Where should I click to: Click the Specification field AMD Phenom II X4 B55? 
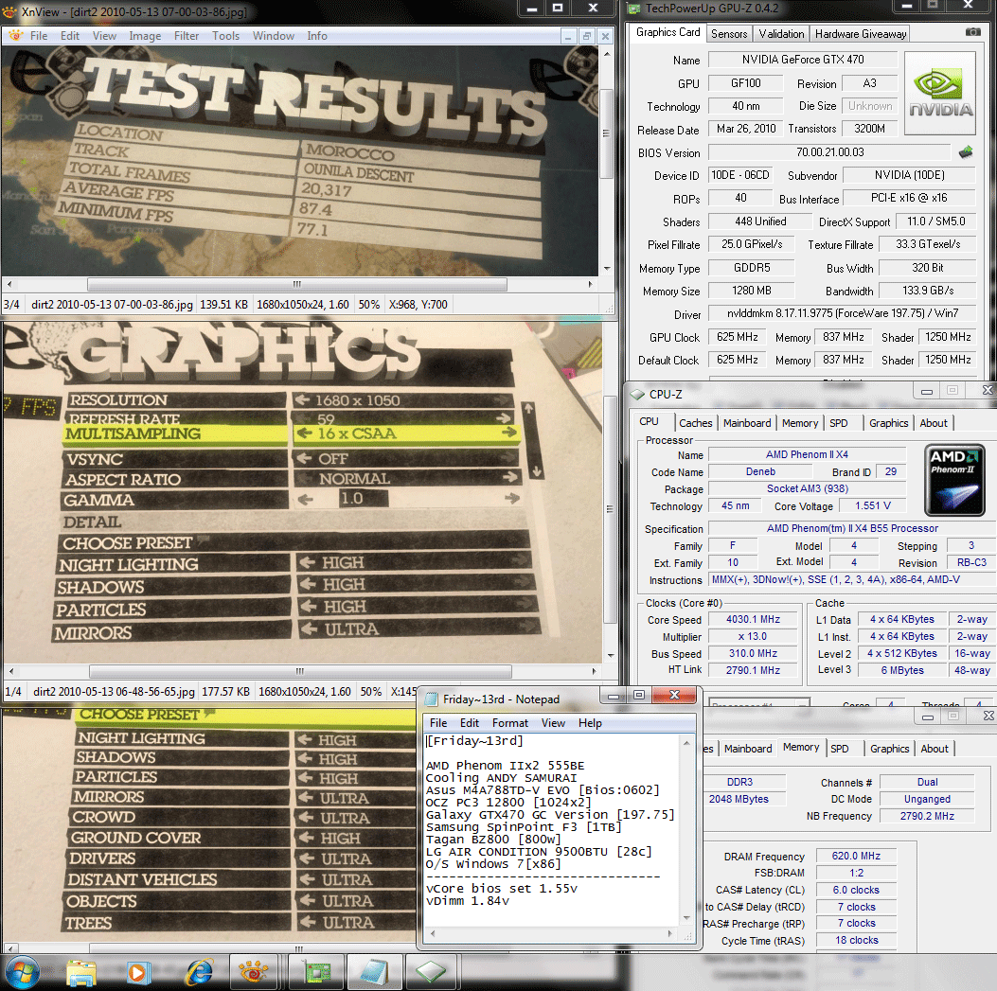(x=852, y=528)
